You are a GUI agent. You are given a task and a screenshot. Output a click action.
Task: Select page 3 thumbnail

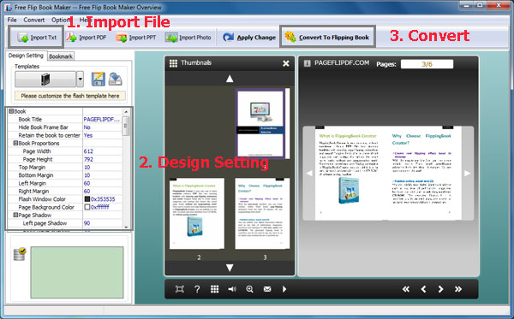(262, 214)
